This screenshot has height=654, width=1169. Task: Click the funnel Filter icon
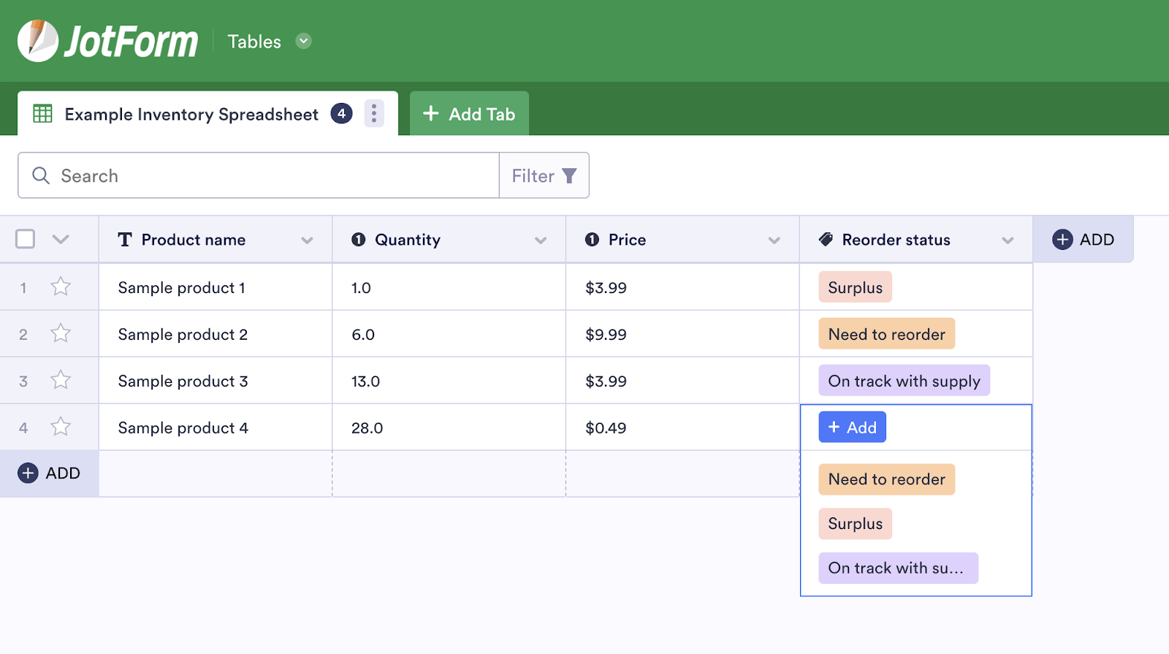(x=569, y=176)
